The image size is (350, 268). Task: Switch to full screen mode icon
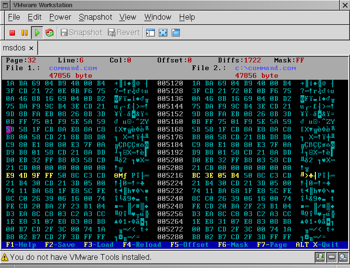163,33
